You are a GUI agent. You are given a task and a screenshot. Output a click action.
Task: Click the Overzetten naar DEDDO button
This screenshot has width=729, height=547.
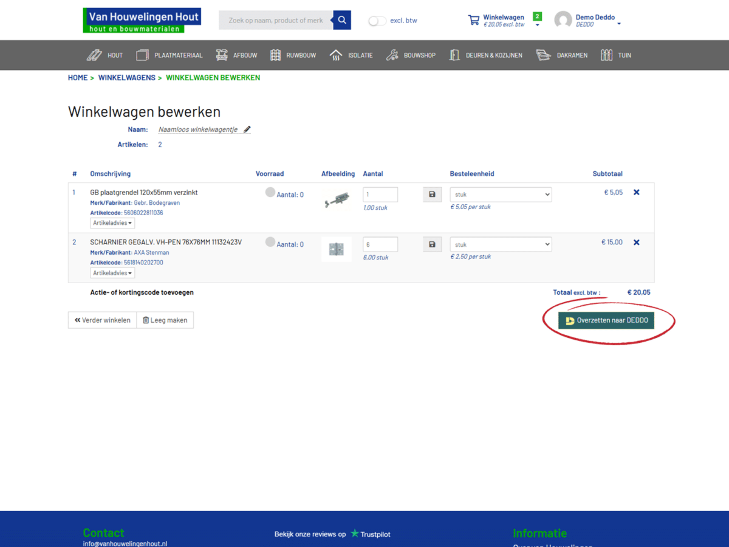click(x=606, y=320)
